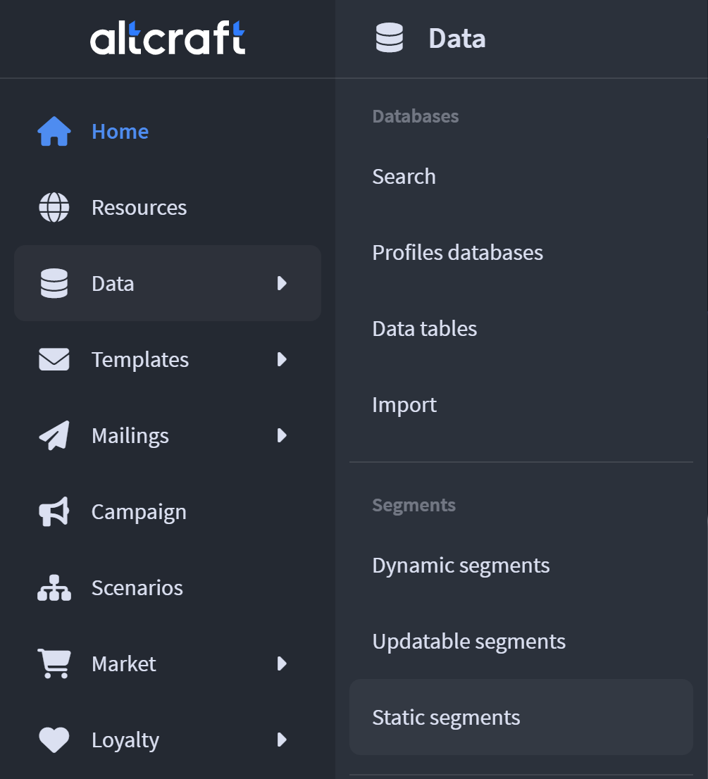This screenshot has height=779, width=708.
Task: Click the Templates envelope icon
Action: pos(54,360)
